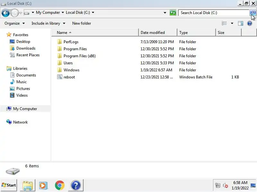Click the drive icon in address bar
This screenshot has width=257, height=192.
pyautogui.click(x=27, y=13)
